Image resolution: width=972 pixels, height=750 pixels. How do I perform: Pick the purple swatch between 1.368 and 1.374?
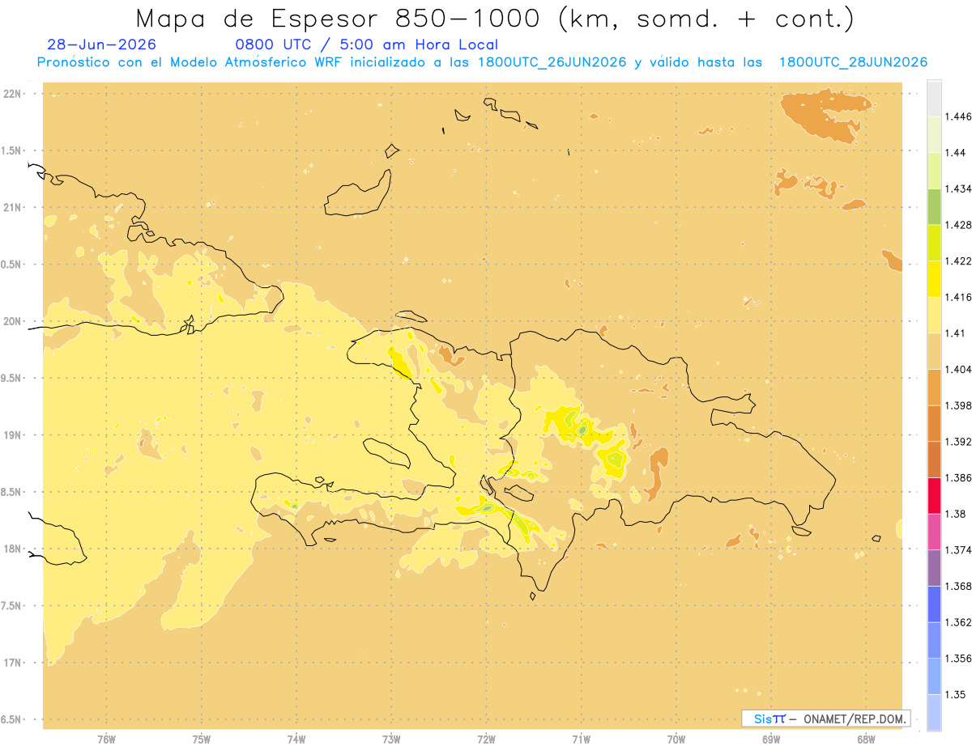(934, 567)
